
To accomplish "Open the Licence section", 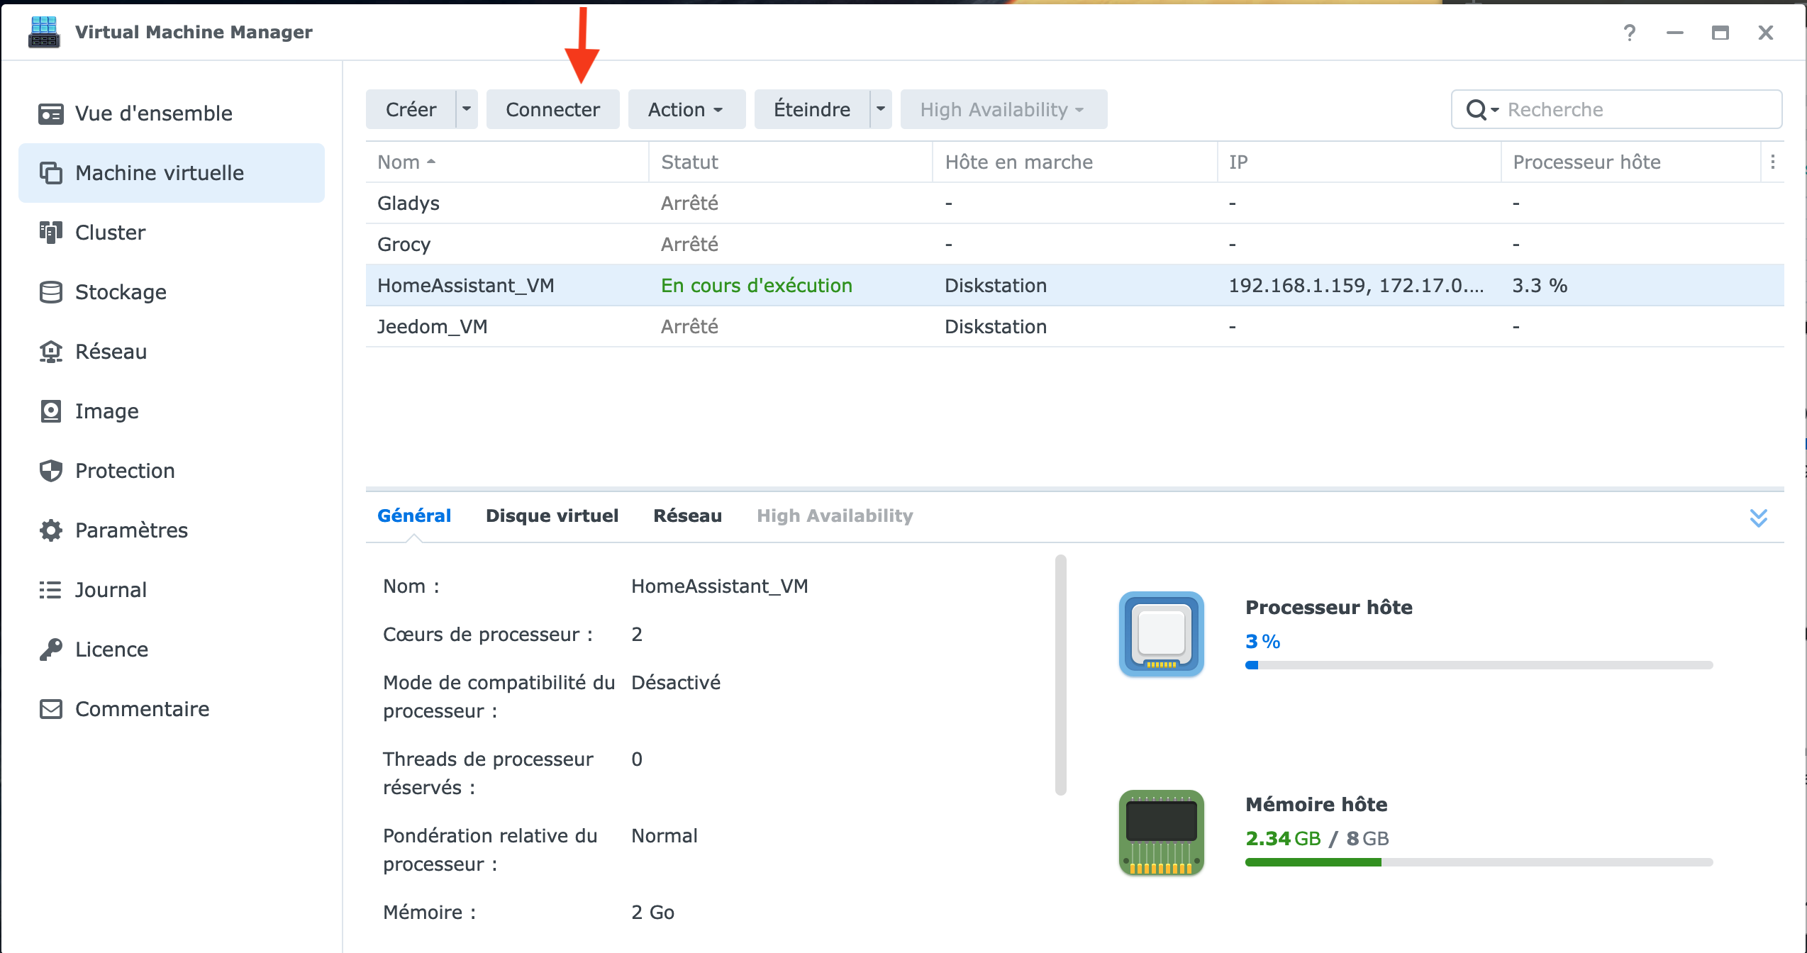I will click(x=172, y=650).
